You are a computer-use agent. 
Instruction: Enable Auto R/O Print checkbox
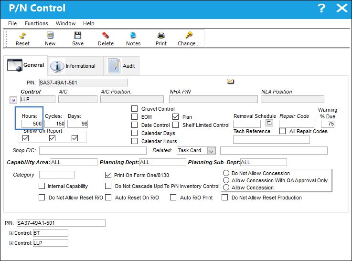coord(173,198)
